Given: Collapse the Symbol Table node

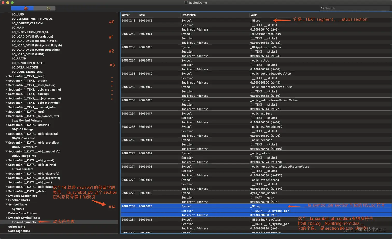Looking at the screenshot, I should [x=6, y=205].
